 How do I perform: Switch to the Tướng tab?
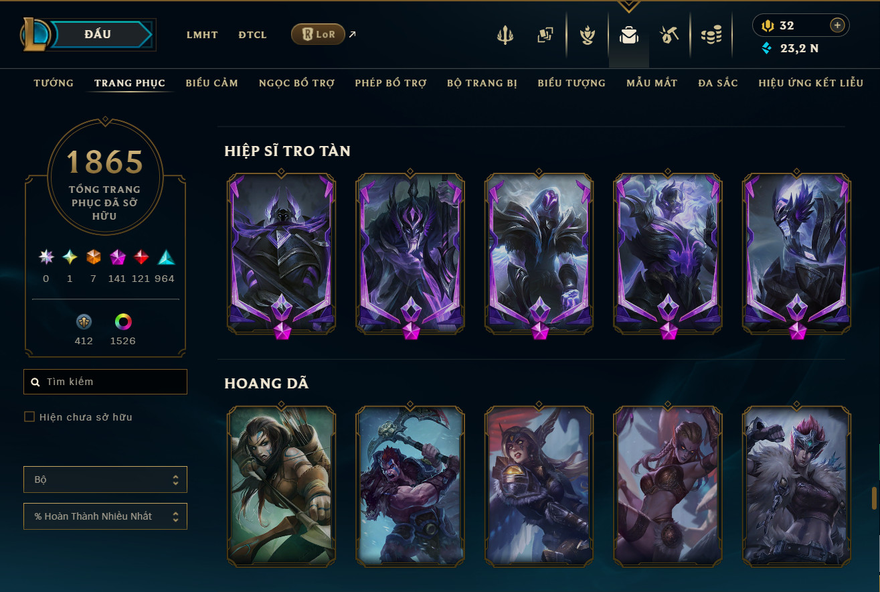coord(54,83)
